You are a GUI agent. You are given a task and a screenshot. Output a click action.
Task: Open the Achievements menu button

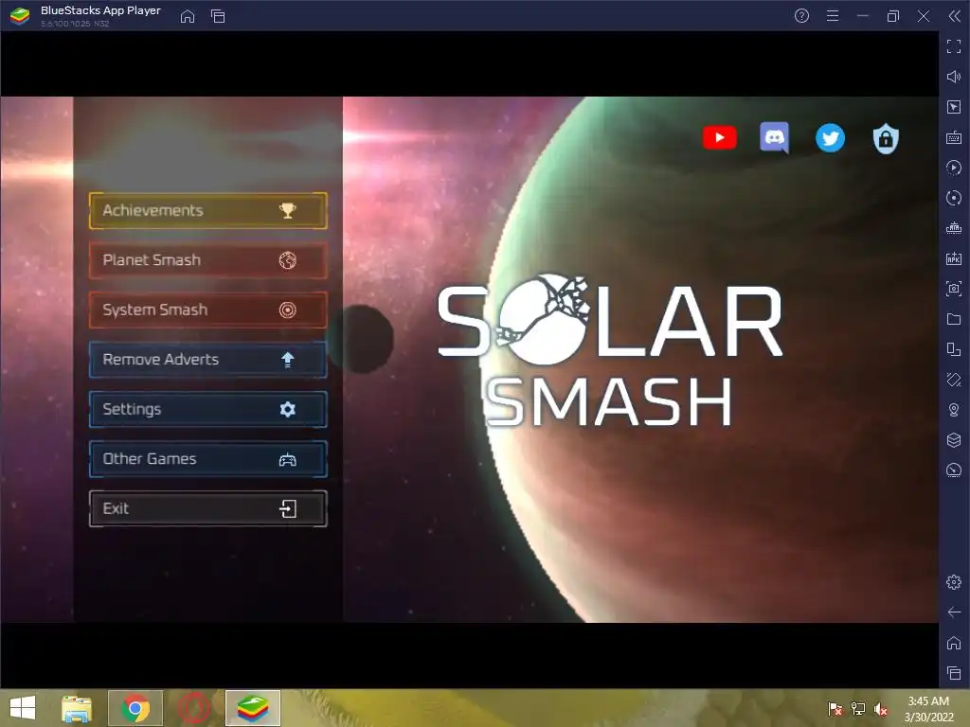tap(207, 211)
